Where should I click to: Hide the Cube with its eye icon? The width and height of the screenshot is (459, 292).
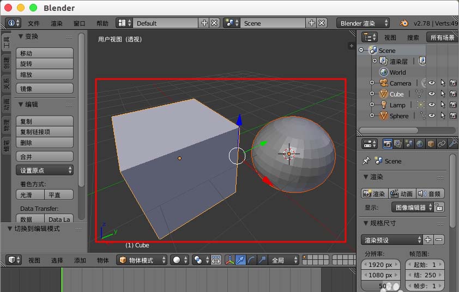click(431, 94)
